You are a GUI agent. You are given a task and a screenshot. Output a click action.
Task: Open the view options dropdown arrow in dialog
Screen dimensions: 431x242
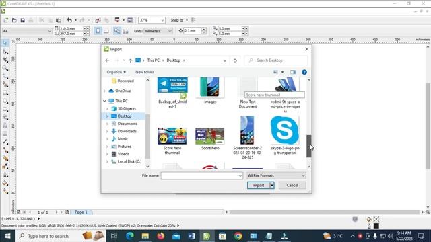(x=282, y=72)
